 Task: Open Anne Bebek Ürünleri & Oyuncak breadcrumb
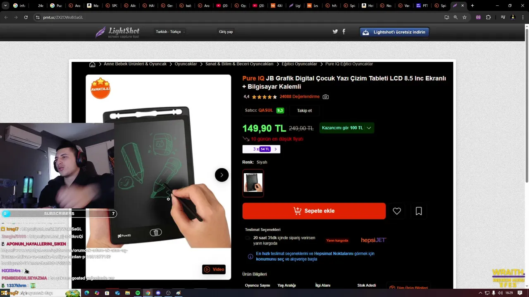coord(135,64)
